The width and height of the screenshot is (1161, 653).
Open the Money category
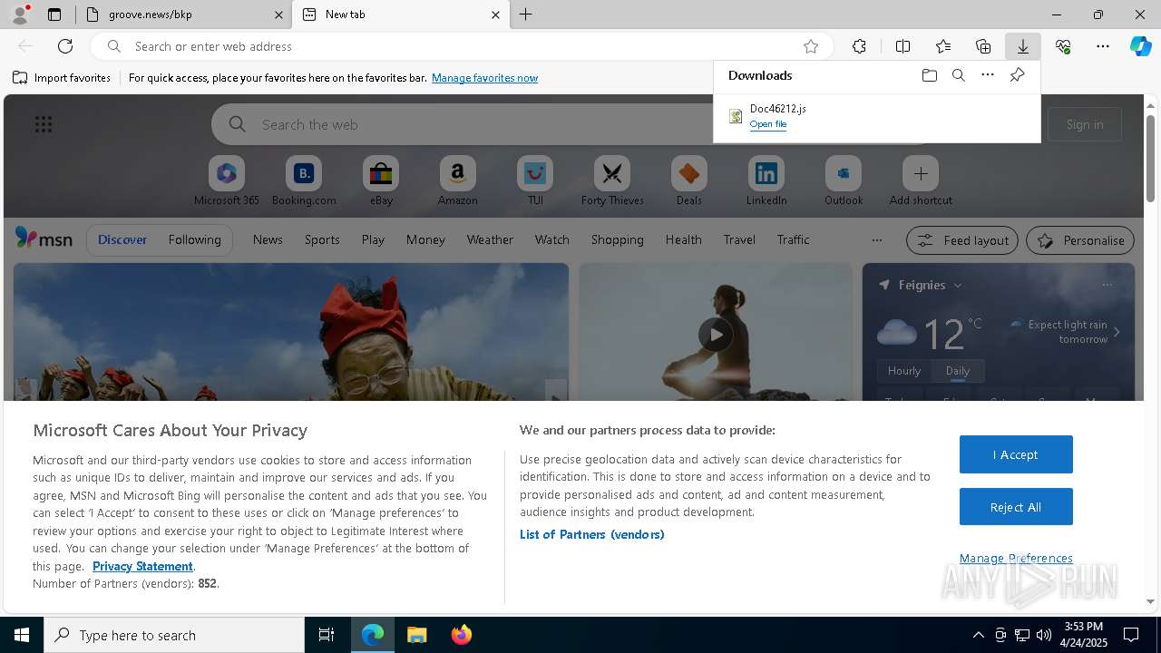(x=425, y=239)
